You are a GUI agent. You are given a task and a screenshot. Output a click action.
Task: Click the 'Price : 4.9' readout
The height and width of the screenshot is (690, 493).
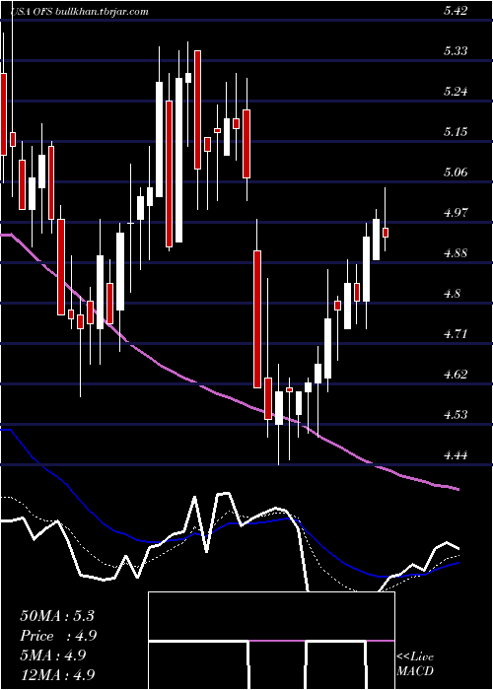[58, 636]
